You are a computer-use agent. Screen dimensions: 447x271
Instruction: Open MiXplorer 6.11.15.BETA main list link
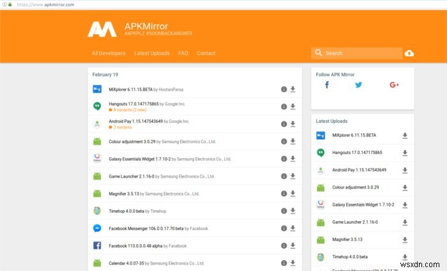[130, 89]
